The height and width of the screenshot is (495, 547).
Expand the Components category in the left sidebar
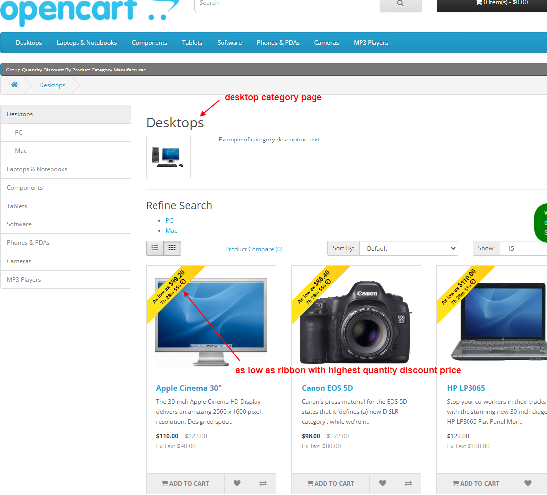25,187
